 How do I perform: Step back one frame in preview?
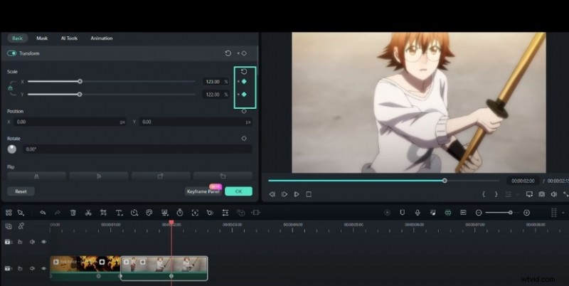272,194
